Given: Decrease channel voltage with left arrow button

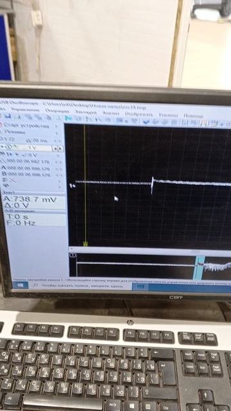Looking at the screenshot, I should tap(55, 148).
